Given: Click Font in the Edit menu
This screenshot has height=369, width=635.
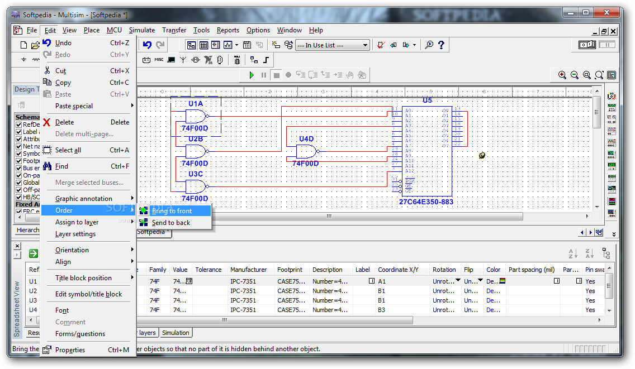Looking at the screenshot, I should point(88,310).
